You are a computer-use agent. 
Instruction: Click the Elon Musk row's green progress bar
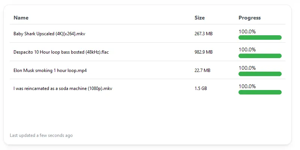260,74
